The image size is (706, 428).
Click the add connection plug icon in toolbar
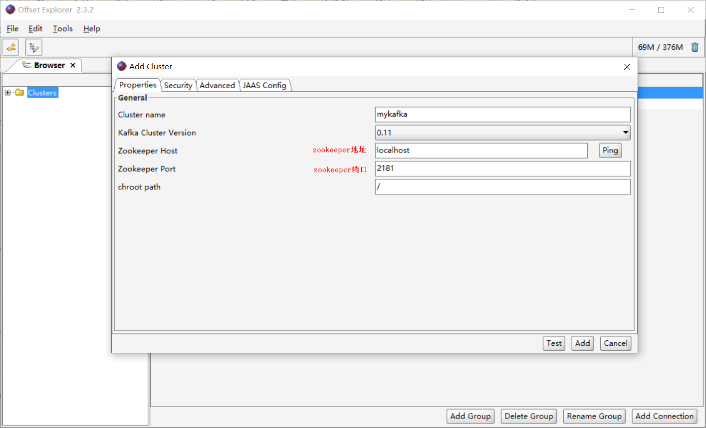10,47
